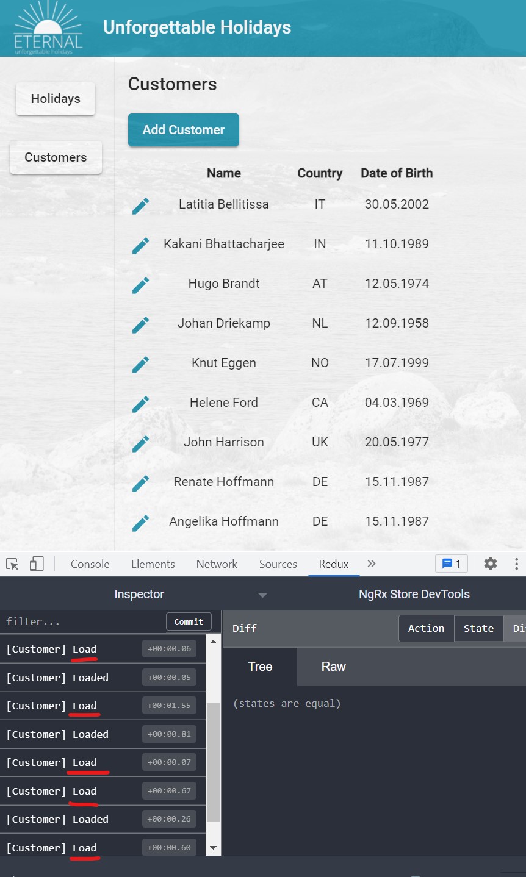Click the edit pencil for Latitia Bellitissa
The height and width of the screenshot is (877, 526).
[x=140, y=206]
